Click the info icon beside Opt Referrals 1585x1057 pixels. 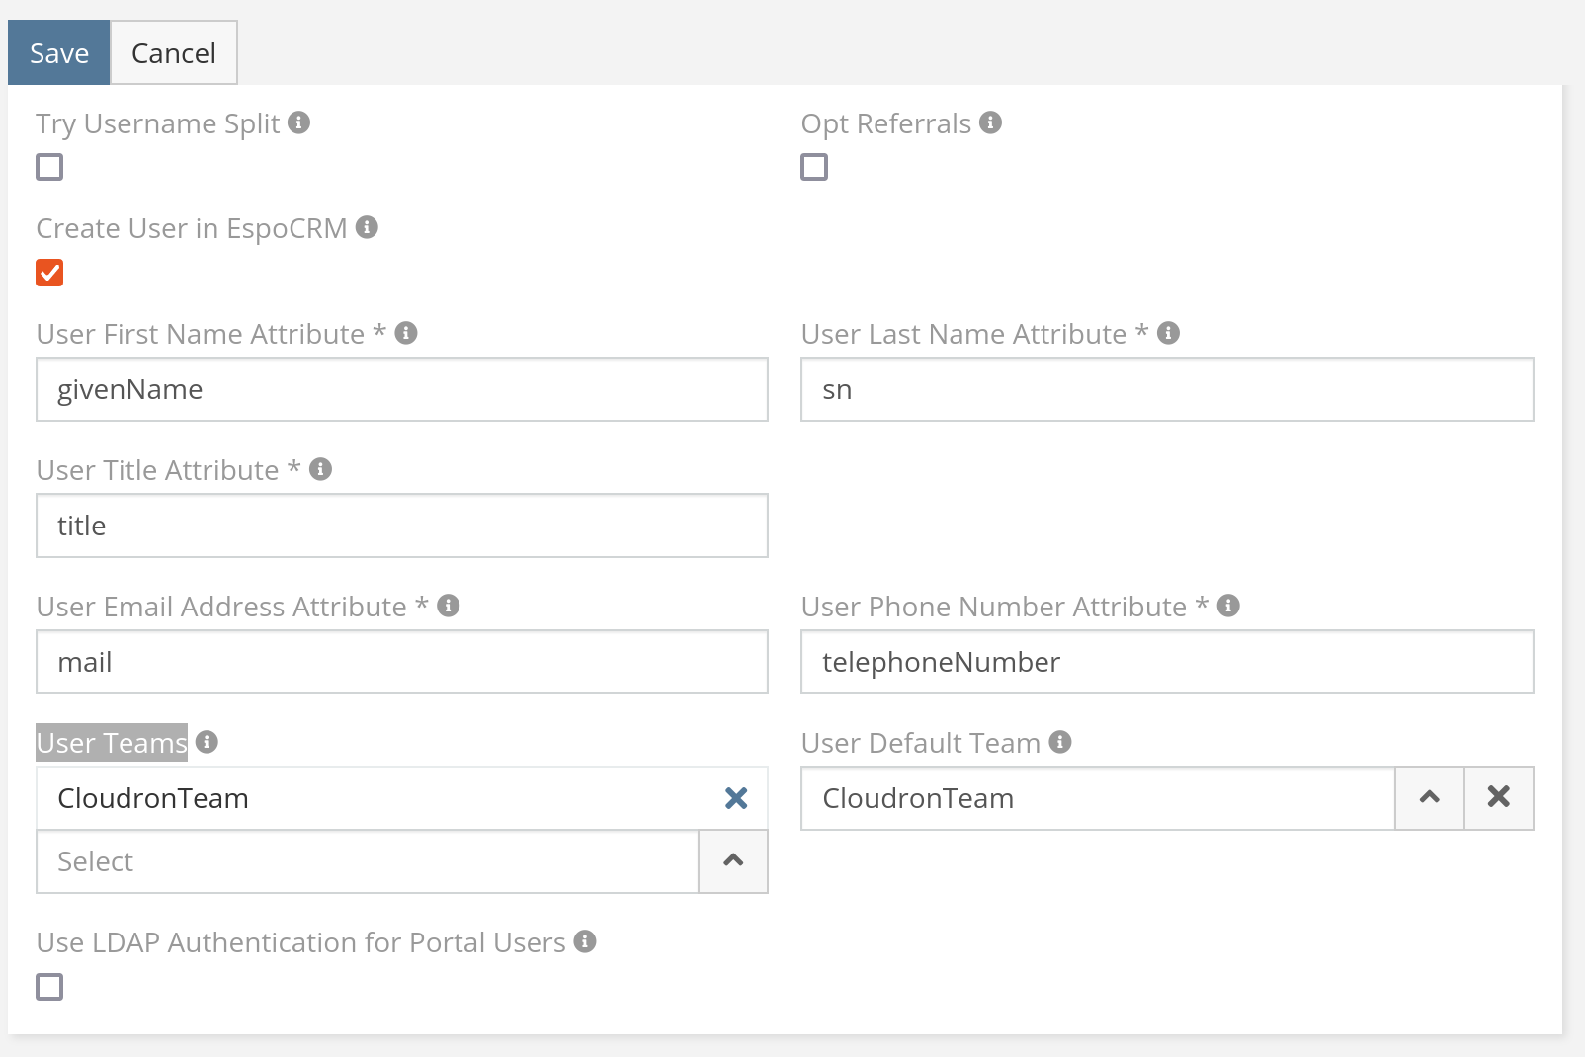coord(991,122)
